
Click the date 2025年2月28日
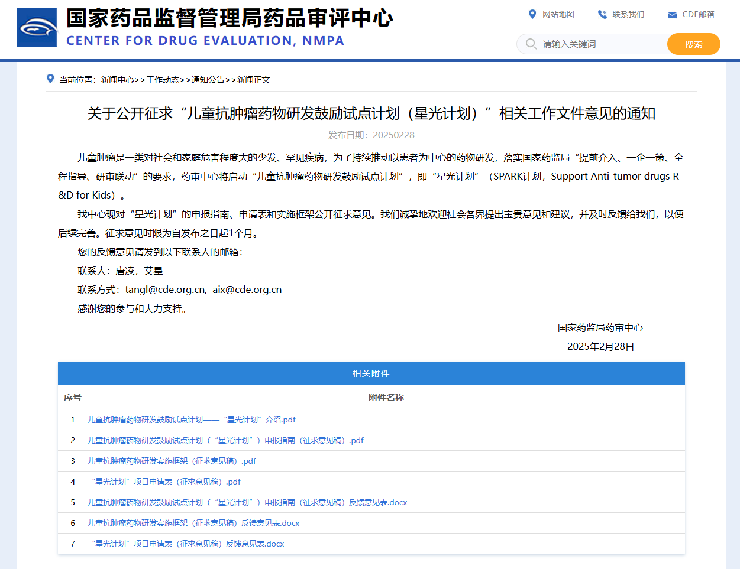pyautogui.click(x=601, y=346)
